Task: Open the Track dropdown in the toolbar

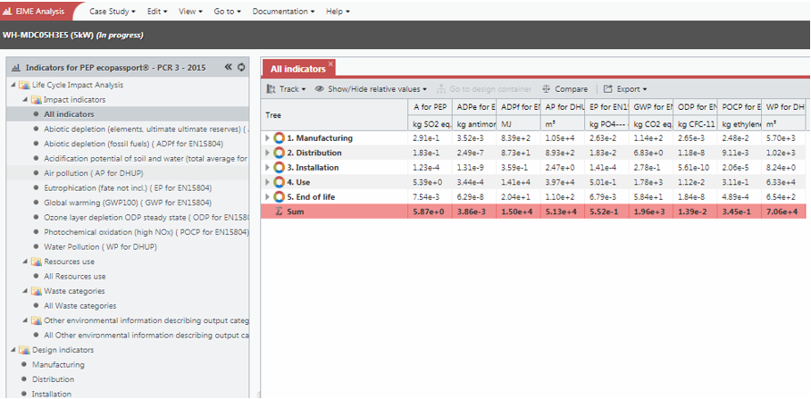Action: pyautogui.click(x=286, y=89)
